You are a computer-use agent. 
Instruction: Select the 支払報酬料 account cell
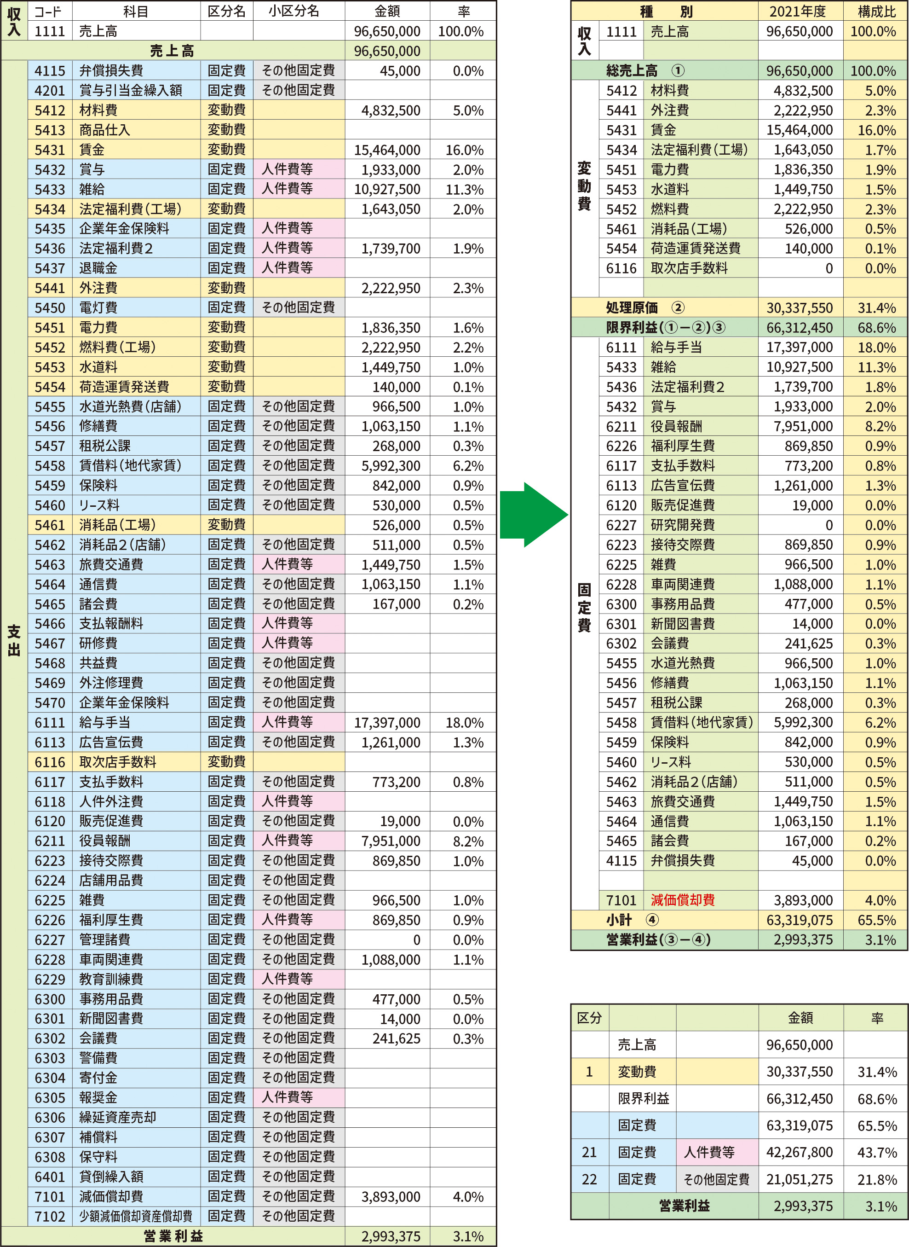tap(136, 624)
